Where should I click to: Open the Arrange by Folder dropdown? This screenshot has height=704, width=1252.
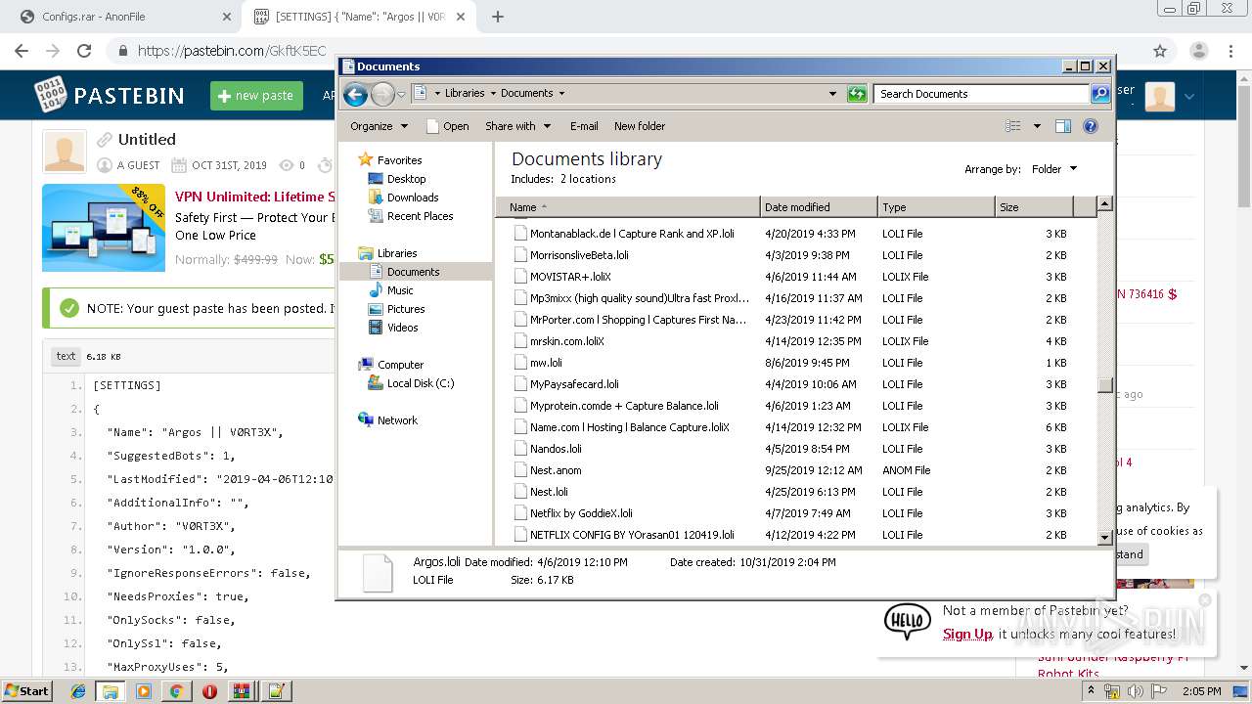1053,169
